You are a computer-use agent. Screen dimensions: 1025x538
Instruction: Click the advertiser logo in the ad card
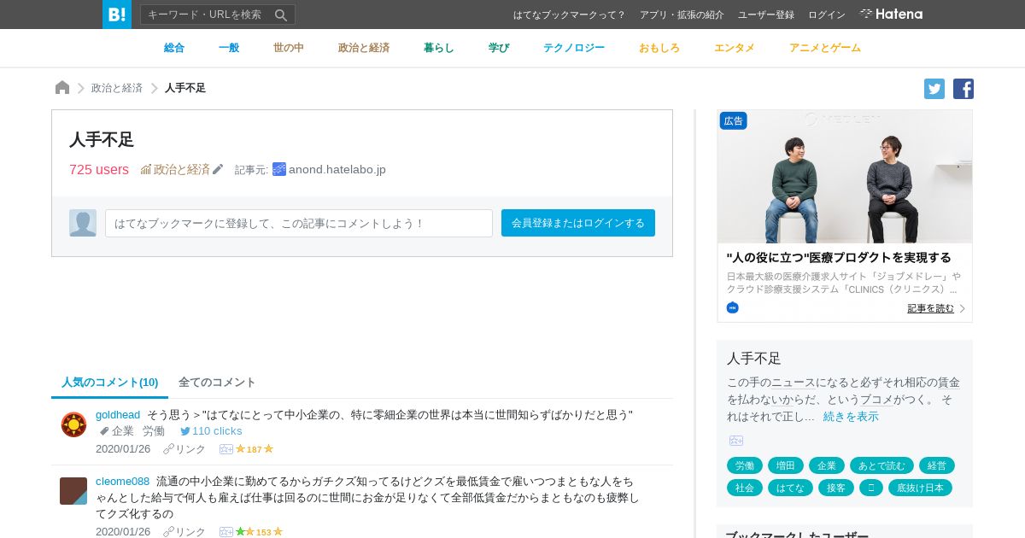[x=733, y=307]
